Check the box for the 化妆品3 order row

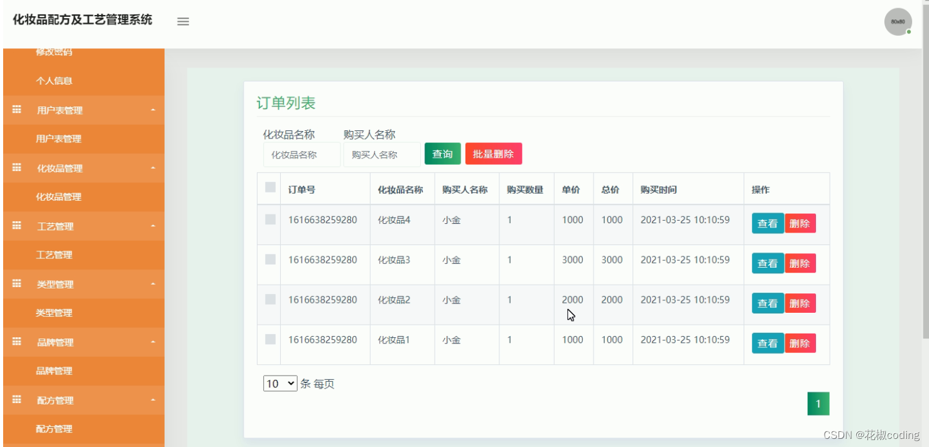click(270, 259)
